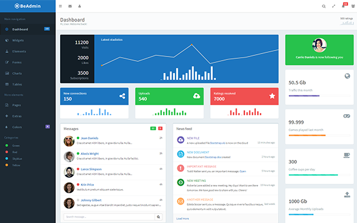Click the Forms edit icon in sidebar
Screen dimensions: 357x223
click(7, 62)
